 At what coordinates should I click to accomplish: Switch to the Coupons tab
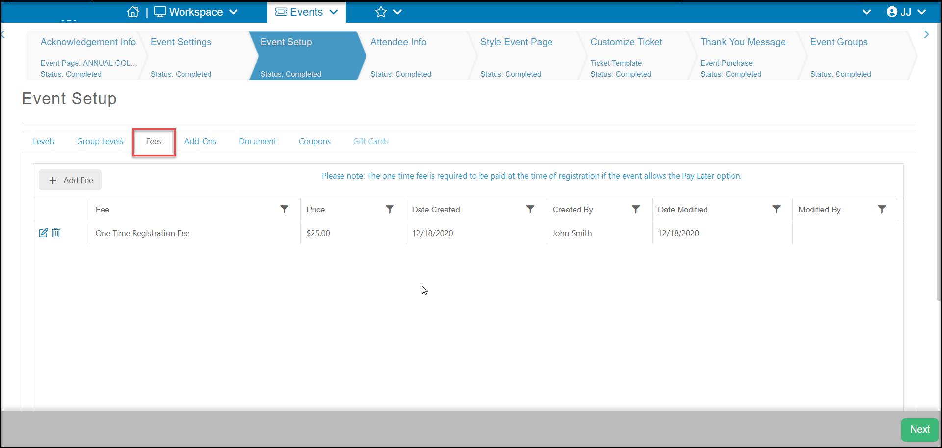point(314,141)
